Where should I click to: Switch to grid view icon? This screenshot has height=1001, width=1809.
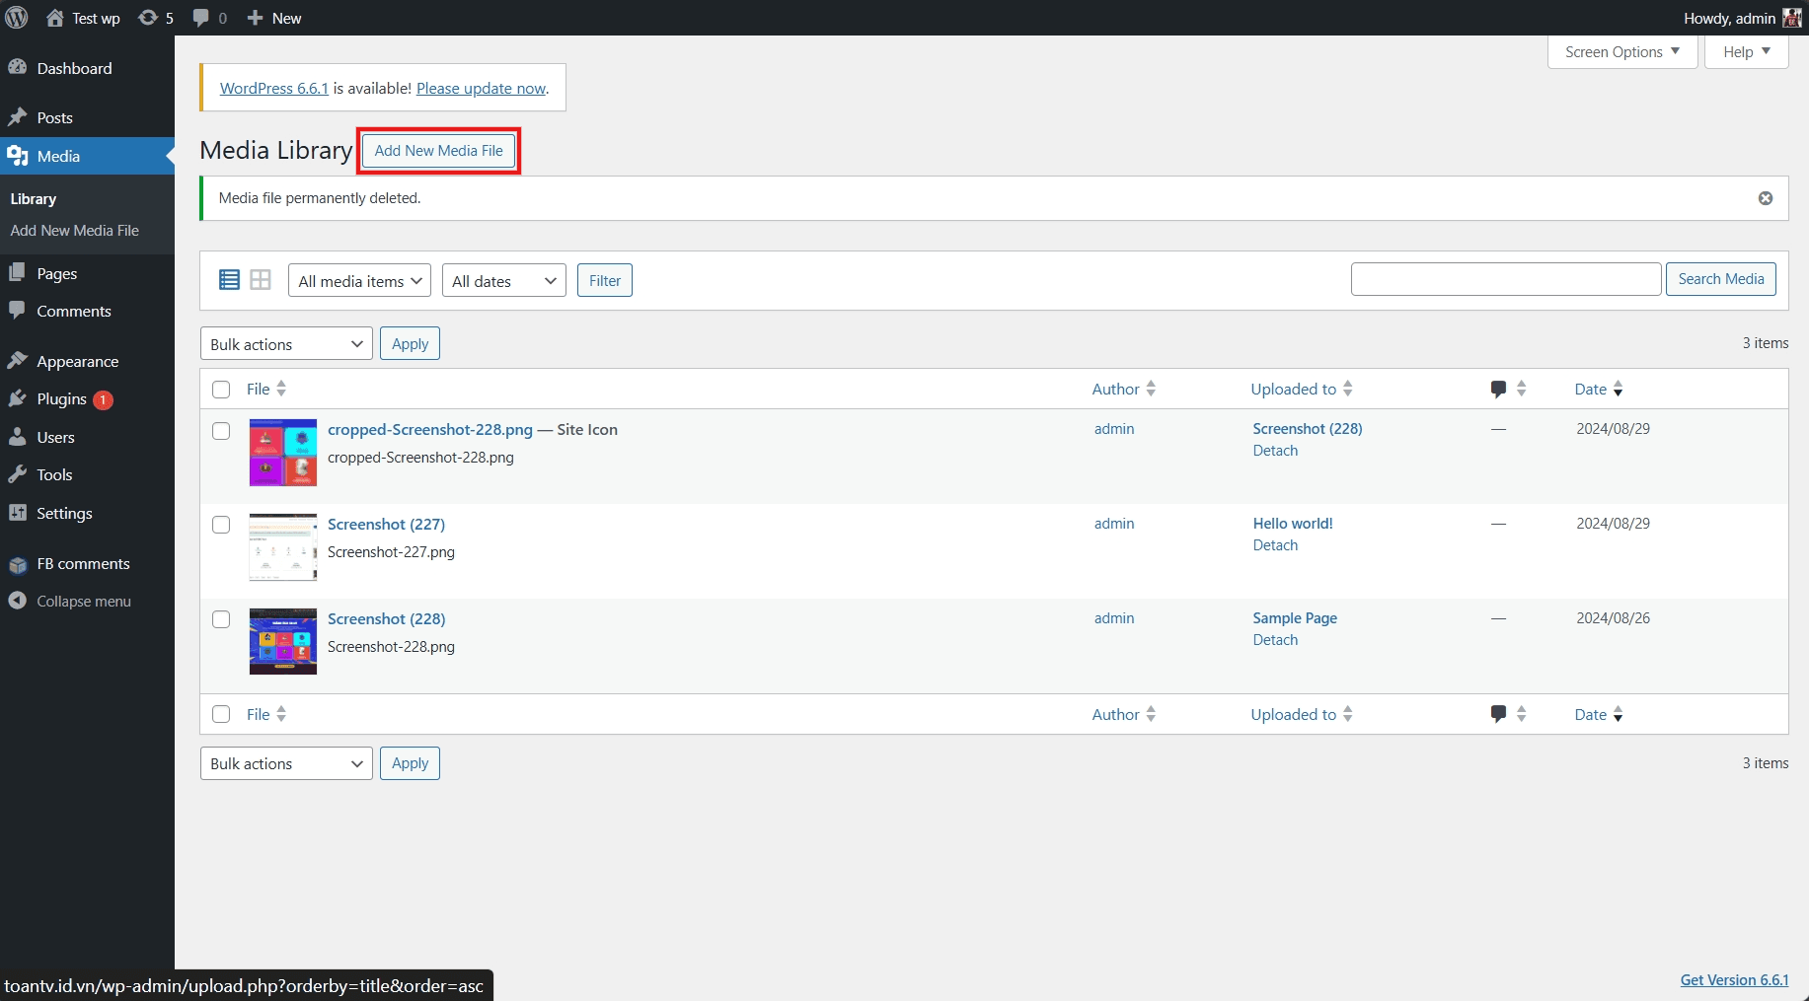(x=260, y=279)
